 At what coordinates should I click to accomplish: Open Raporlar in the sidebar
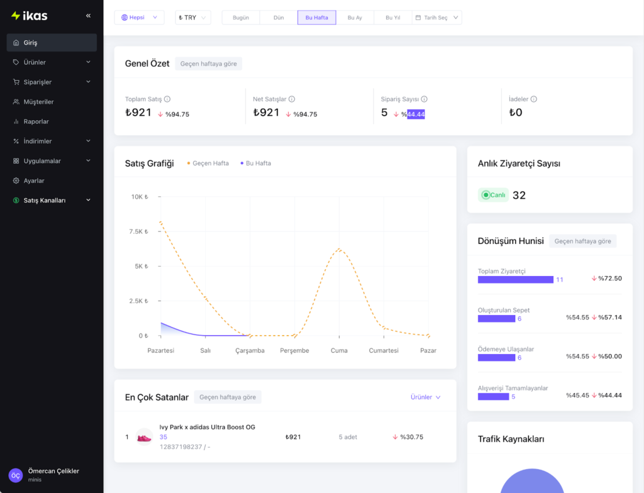[36, 121]
